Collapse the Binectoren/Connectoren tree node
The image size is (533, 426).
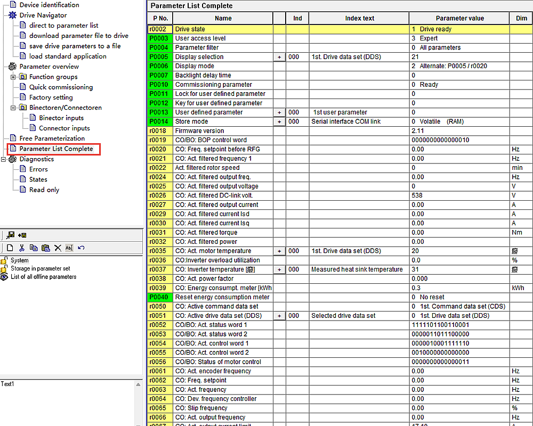pyautogui.click(x=14, y=108)
